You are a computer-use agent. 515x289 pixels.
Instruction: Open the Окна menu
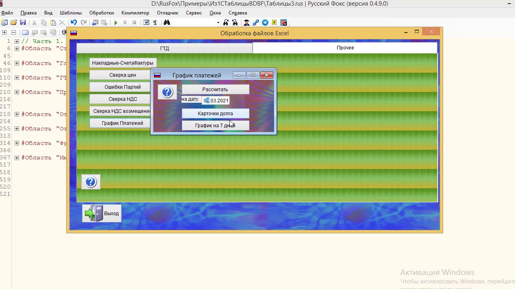(215, 13)
